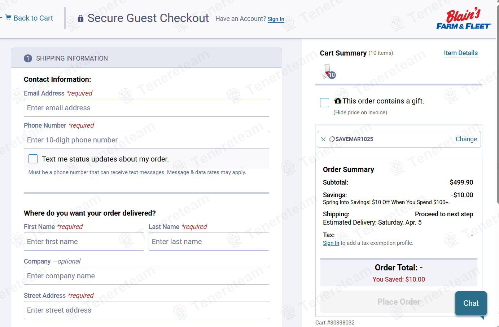Click the Phone Number input field

tap(146, 140)
